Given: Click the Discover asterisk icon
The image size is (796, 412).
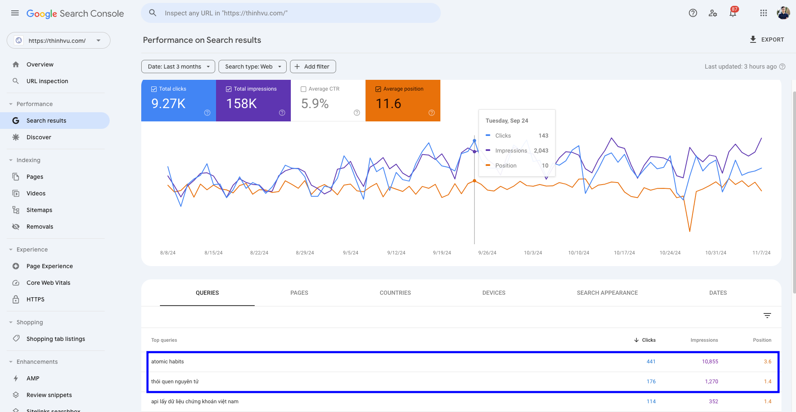Looking at the screenshot, I should coord(16,137).
